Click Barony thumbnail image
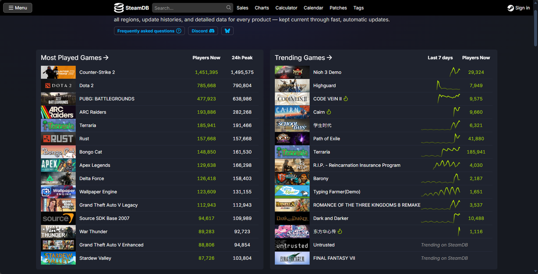538x274 pixels. point(292,178)
